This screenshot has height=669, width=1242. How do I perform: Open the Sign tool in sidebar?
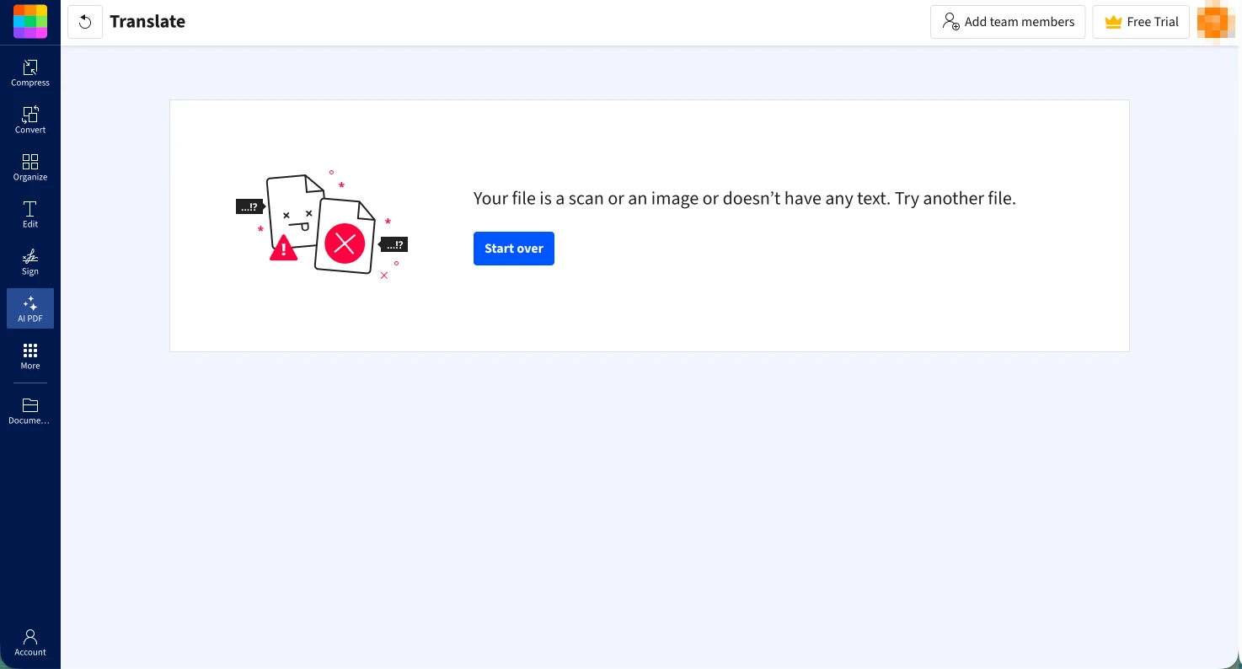pos(30,261)
